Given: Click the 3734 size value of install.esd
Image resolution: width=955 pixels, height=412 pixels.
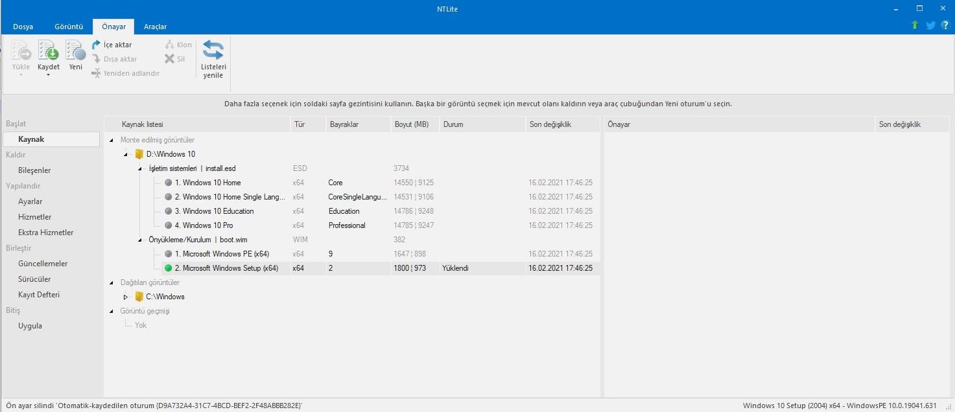Looking at the screenshot, I should click(x=401, y=168).
